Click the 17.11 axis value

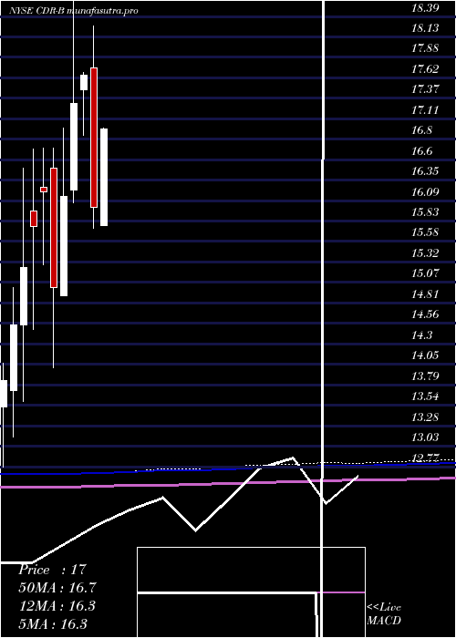point(425,109)
